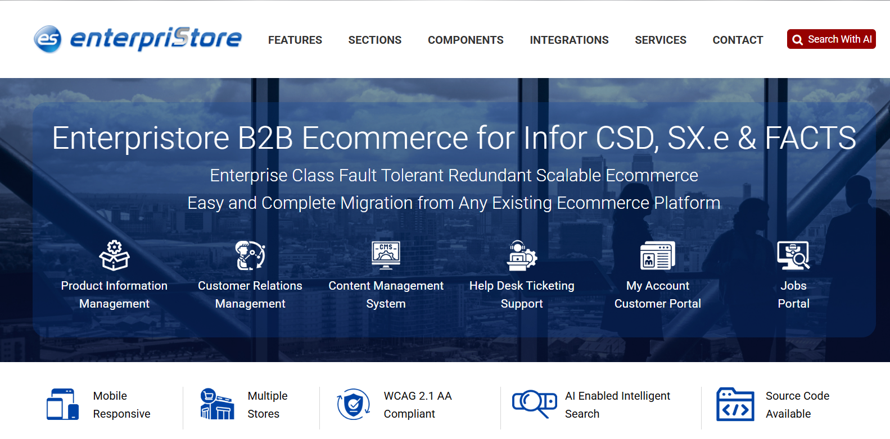Image resolution: width=890 pixels, height=439 pixels.
Task: Open the SERVICES menu
Action: [661, 40]
